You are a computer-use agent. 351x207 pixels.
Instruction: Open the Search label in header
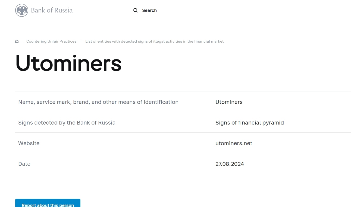[149, 10]
